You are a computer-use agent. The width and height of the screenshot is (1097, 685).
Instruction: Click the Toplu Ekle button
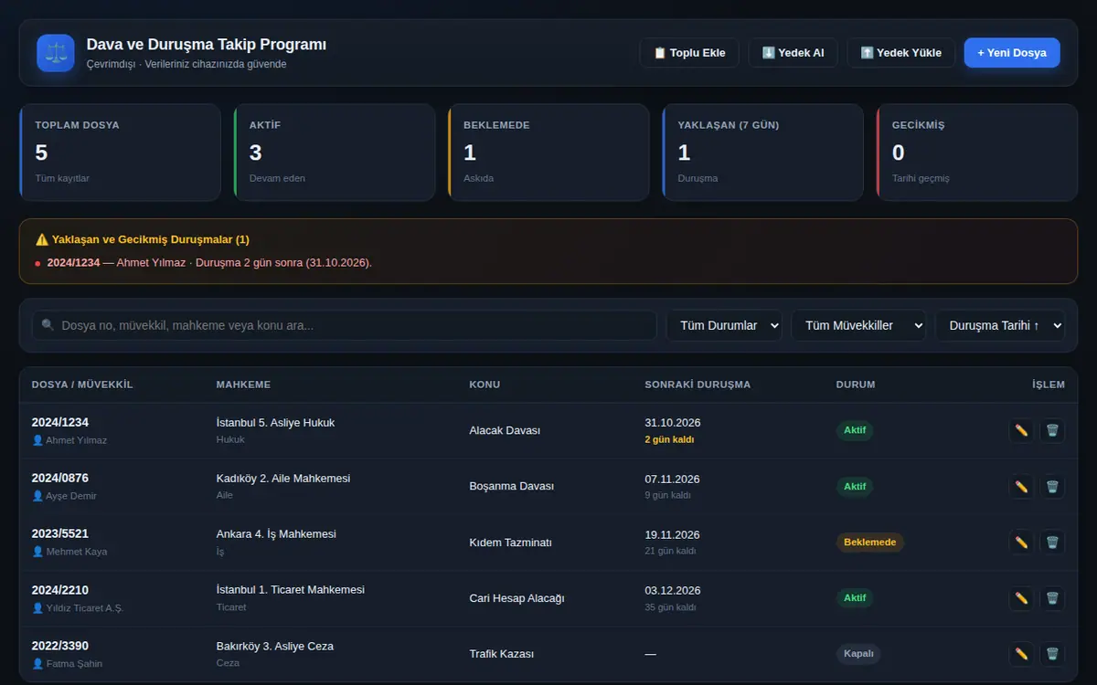(x=689, y=53)
